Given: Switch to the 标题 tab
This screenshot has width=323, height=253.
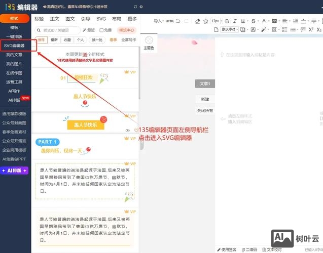Looking at the screenshot, I should coord(39,19).
